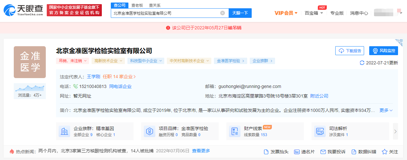Expand the 吊销，未注销 status tag
The height and width of the screenshot is (160, 407).
(x=72, y=61)
